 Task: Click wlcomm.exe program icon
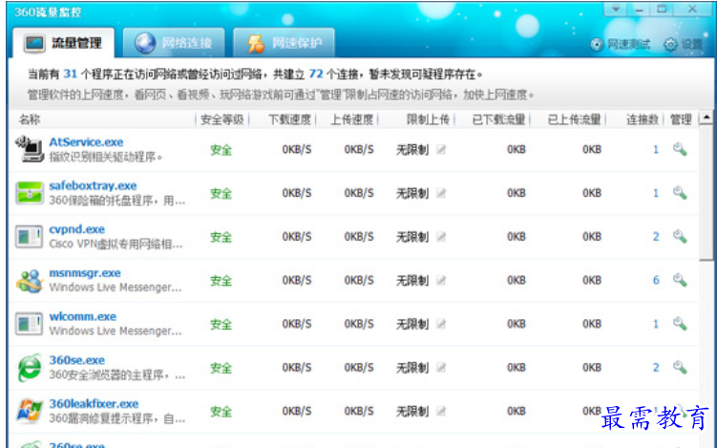(29, 324)
